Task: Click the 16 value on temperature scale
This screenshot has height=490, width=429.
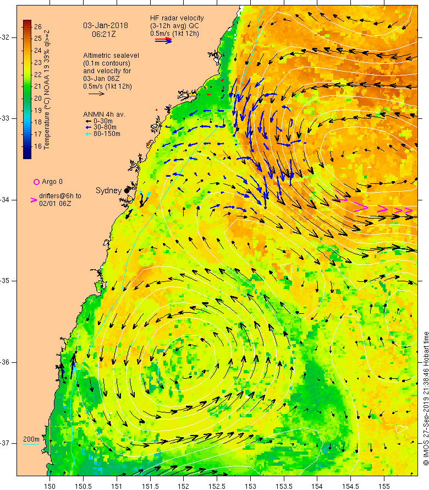Action: coord(38,146)
